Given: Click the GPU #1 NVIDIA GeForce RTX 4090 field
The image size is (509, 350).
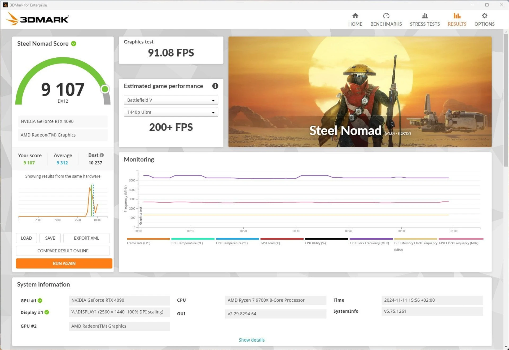Looking at the screenshot, I should click(119, 300).
